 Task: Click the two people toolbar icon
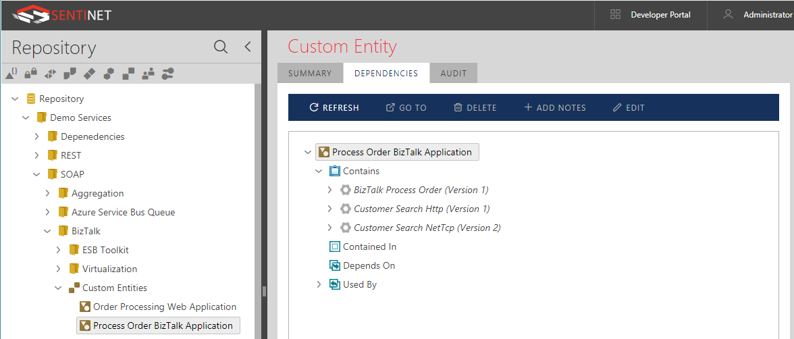click(148, 74)
